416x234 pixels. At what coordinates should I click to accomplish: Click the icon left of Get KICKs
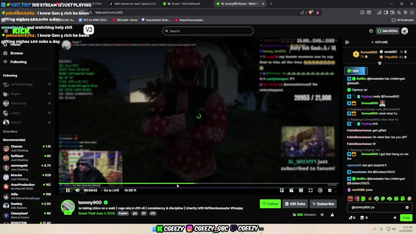coord(371,31)
